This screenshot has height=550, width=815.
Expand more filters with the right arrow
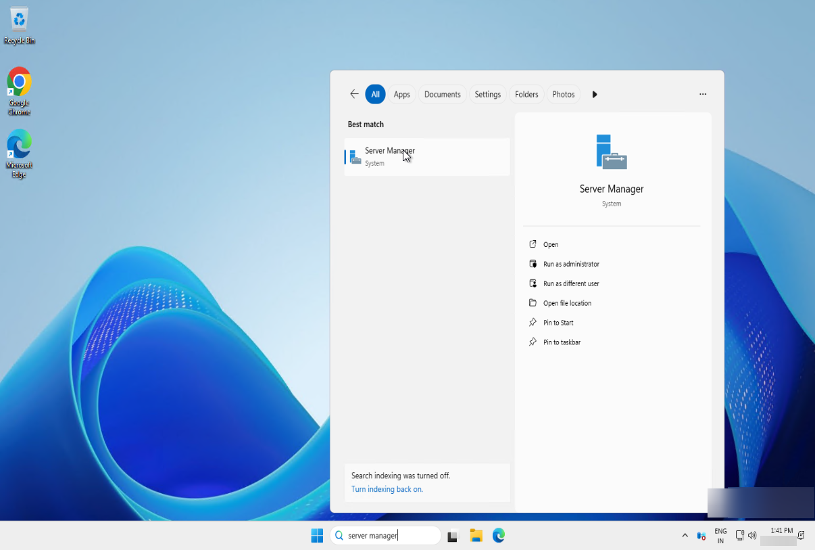pyautogui.click(x=595, y=95)
